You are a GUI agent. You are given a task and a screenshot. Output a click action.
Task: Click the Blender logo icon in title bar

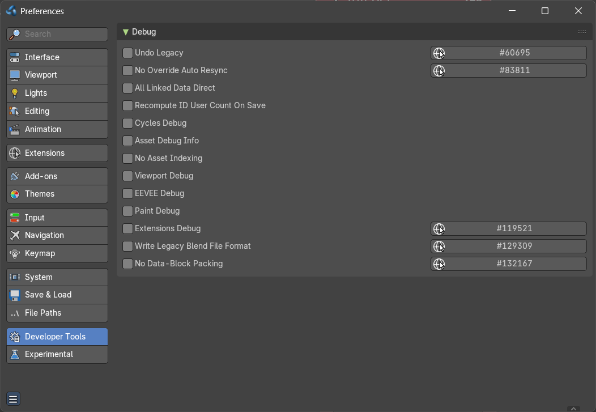click(11, 11)
